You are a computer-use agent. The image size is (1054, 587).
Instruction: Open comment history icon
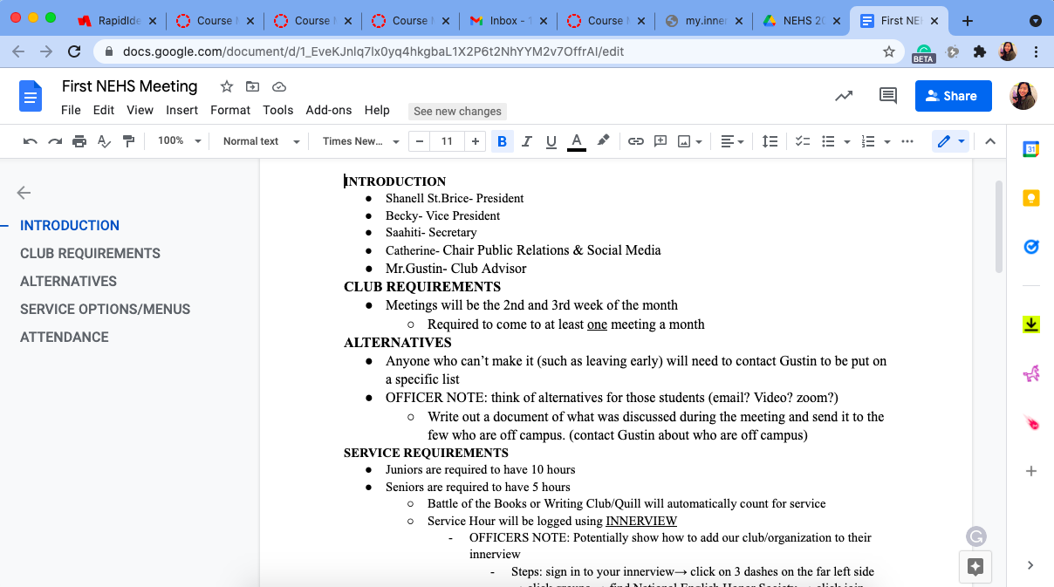(x=888, y=96)
